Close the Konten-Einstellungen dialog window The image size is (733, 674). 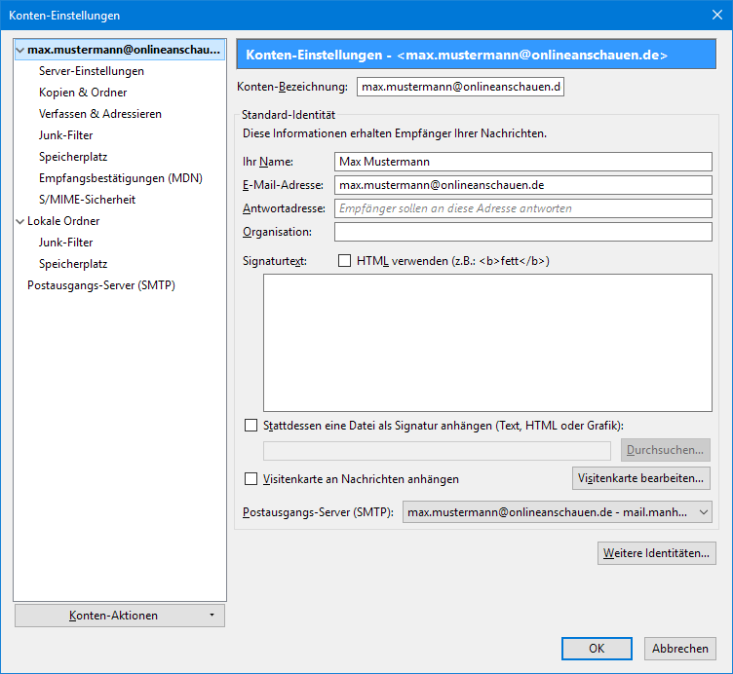[717, 15]
